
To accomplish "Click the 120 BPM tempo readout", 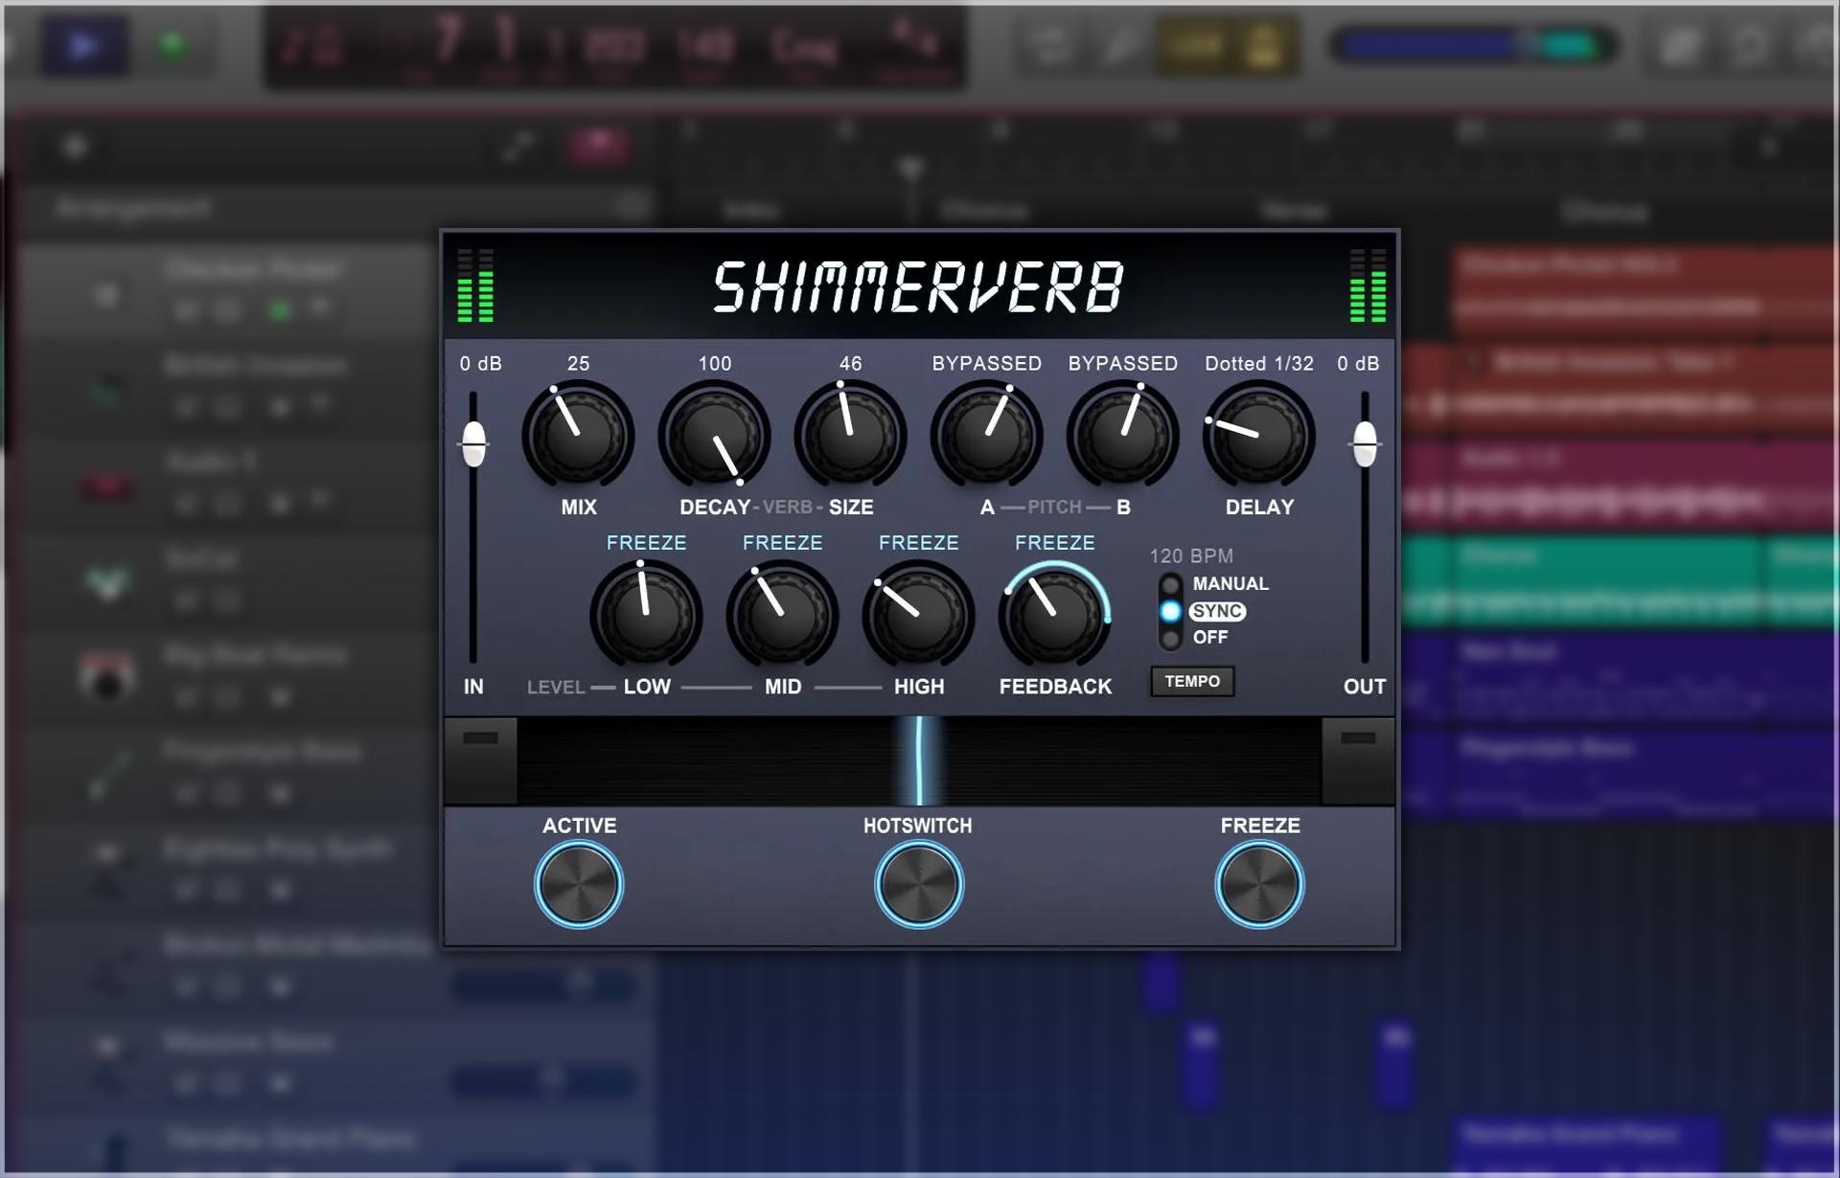I will coord(1191,556).
